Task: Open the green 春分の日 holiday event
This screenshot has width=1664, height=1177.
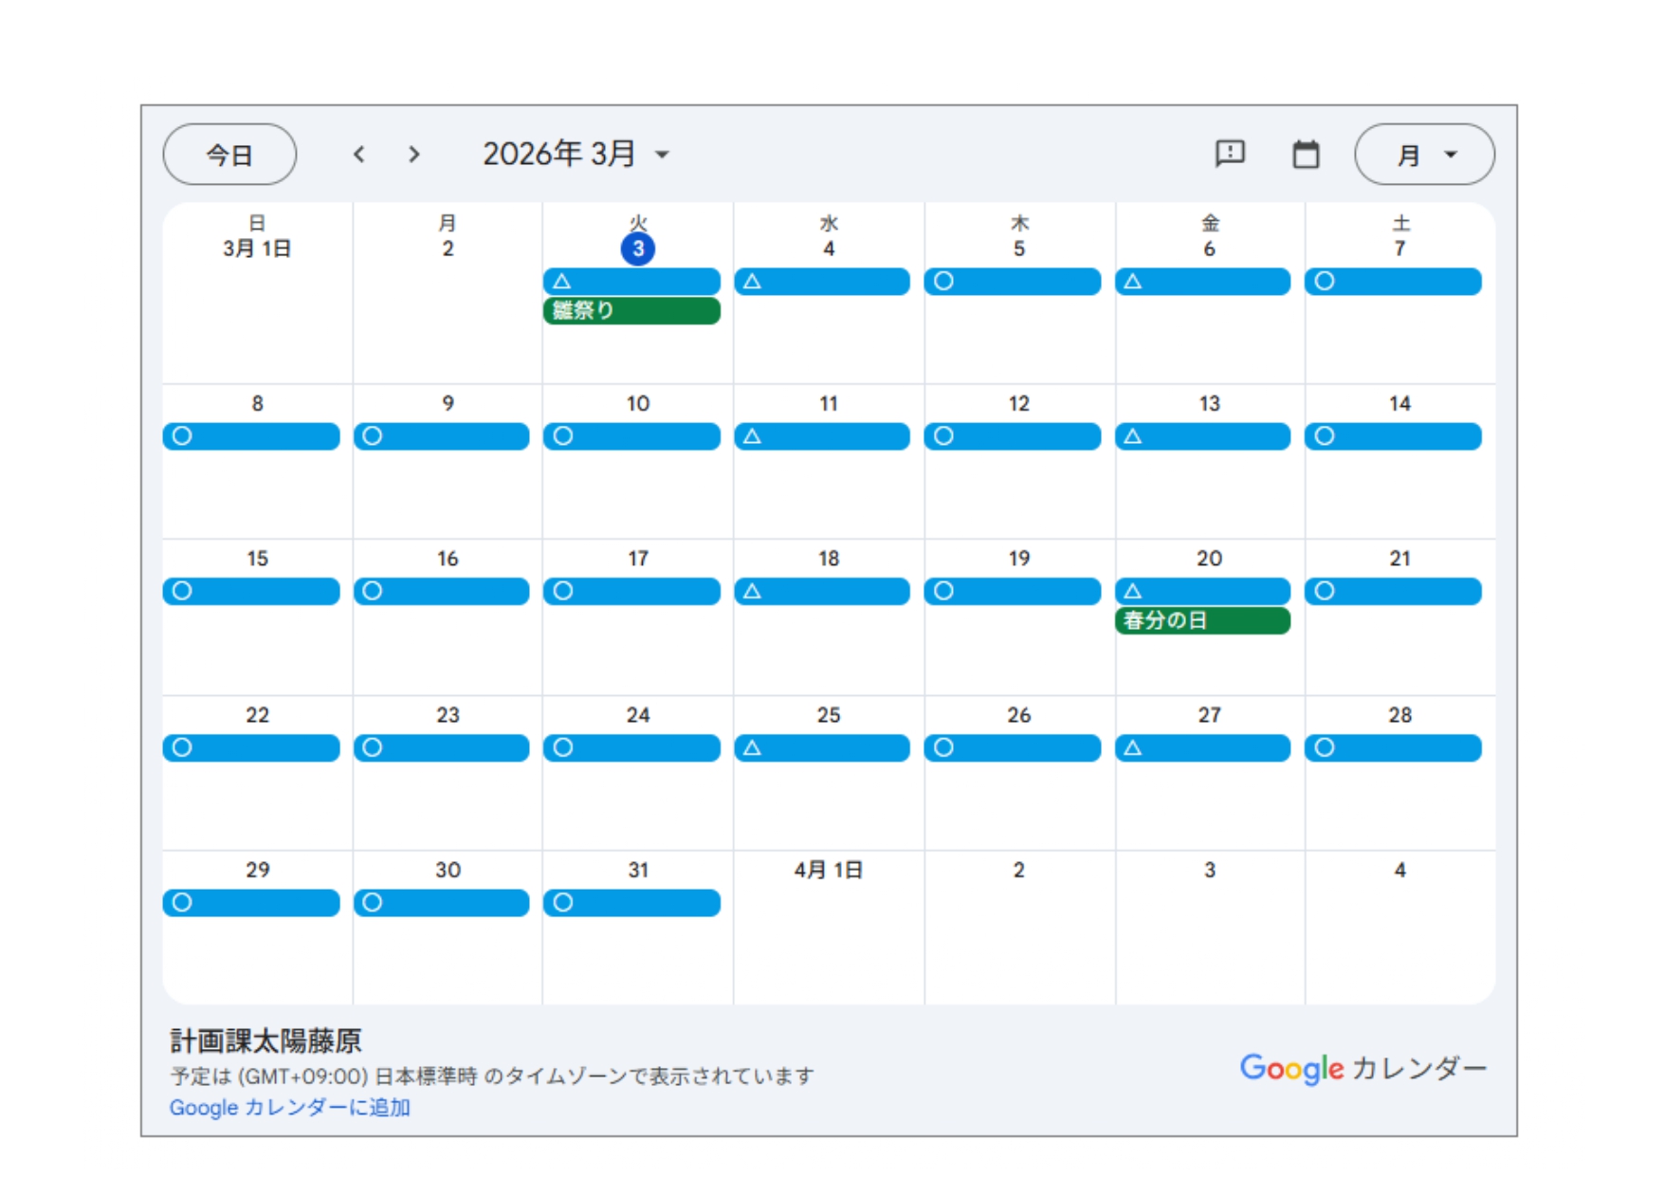Action: (x=1202, y=621)
